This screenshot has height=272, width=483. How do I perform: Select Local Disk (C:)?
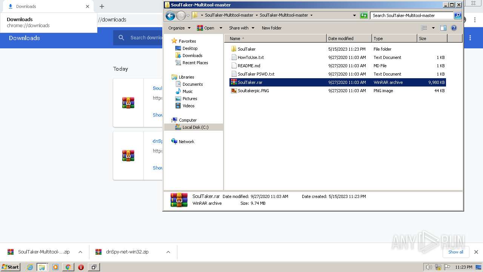pos(194,127)
